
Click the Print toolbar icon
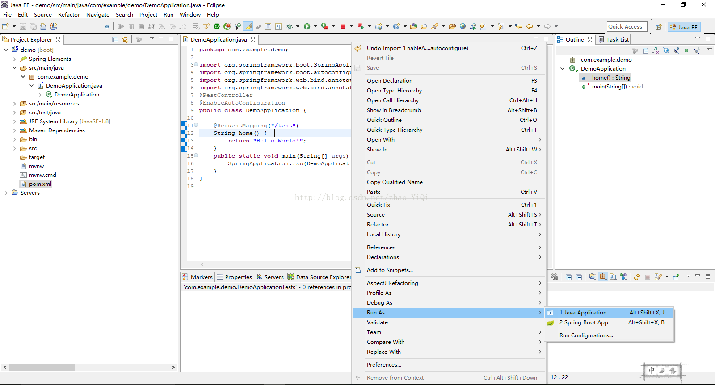tap(43, 26)
